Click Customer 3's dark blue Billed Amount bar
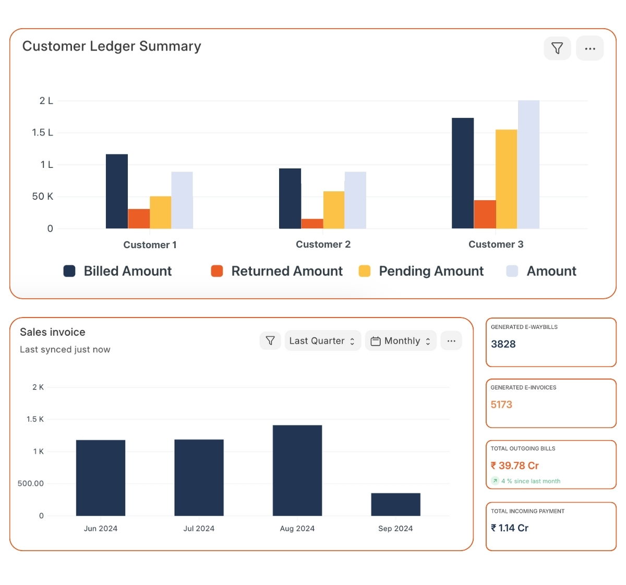 point(463,173)
